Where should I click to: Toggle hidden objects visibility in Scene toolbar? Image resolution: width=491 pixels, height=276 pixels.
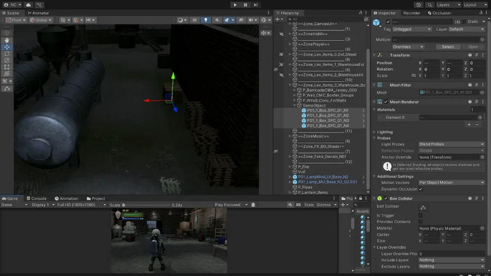click(241, 20)
